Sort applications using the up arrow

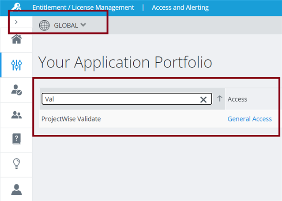(x=220, y=99)
